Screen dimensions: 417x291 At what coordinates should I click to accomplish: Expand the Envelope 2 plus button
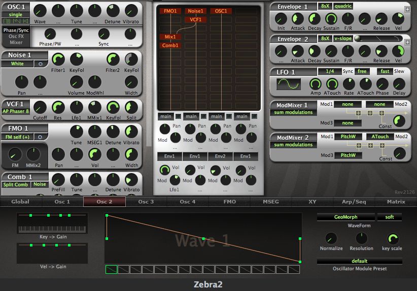click(407, 42)
